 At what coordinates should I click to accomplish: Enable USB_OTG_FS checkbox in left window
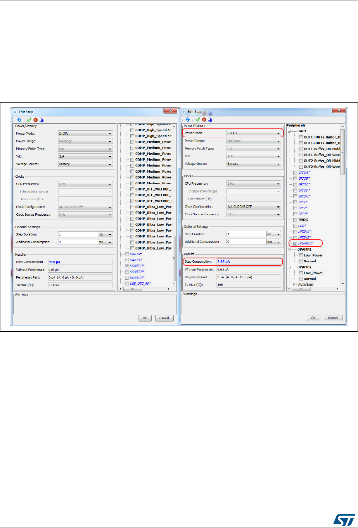click(127, 284)
